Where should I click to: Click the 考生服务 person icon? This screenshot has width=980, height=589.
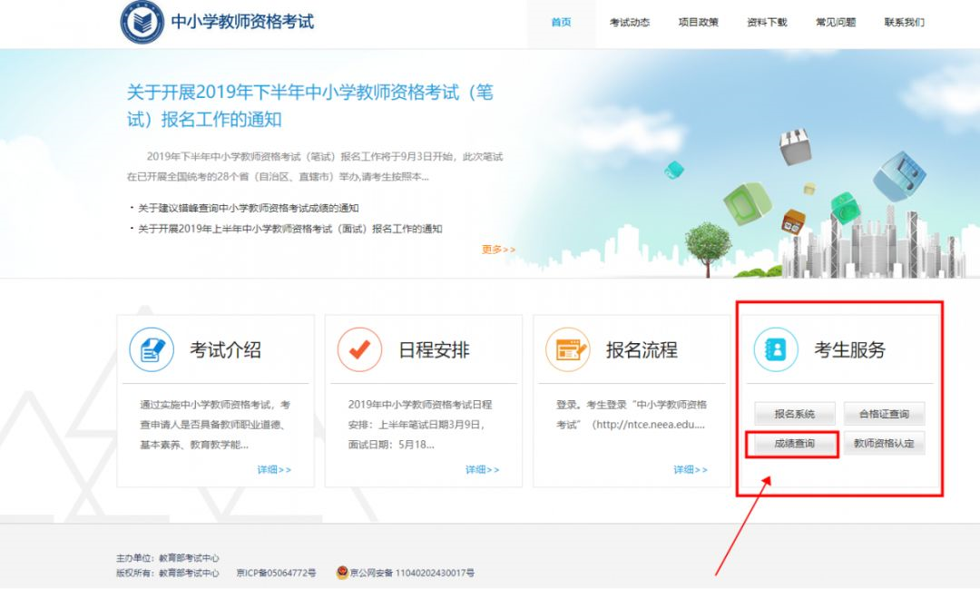776,349
